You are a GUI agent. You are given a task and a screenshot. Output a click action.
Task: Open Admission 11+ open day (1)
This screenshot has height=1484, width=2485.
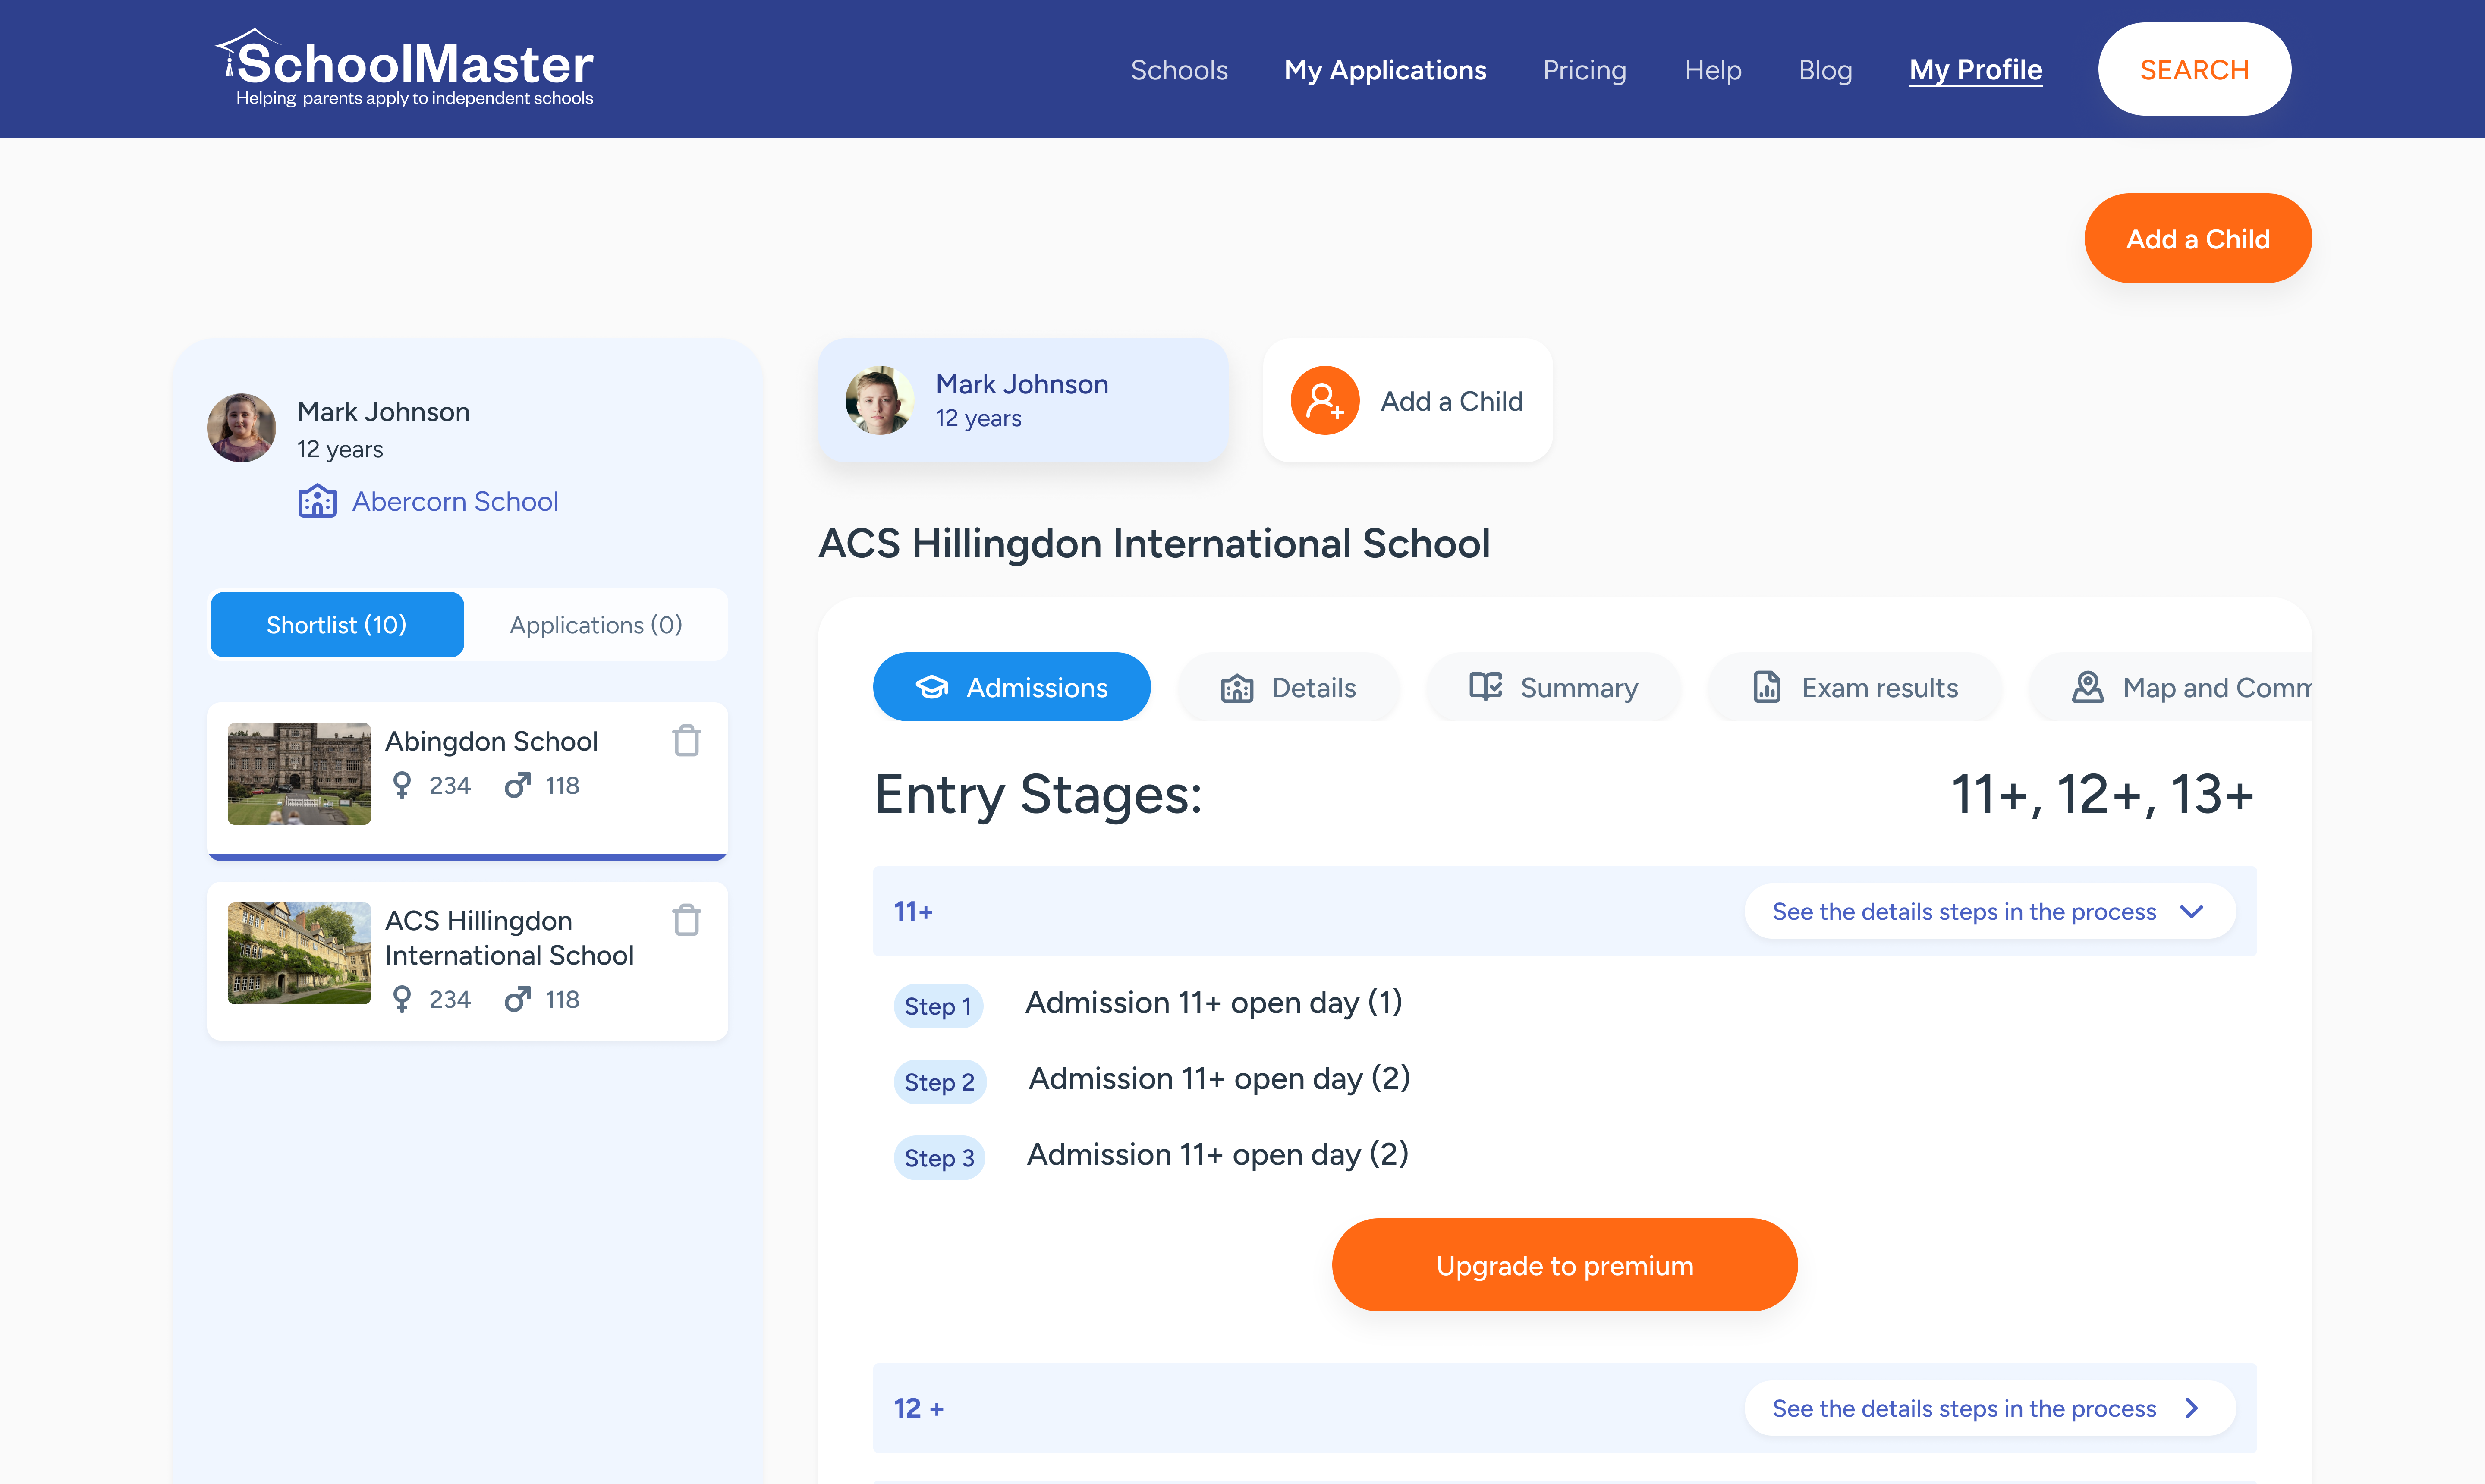[1214, 1002]
